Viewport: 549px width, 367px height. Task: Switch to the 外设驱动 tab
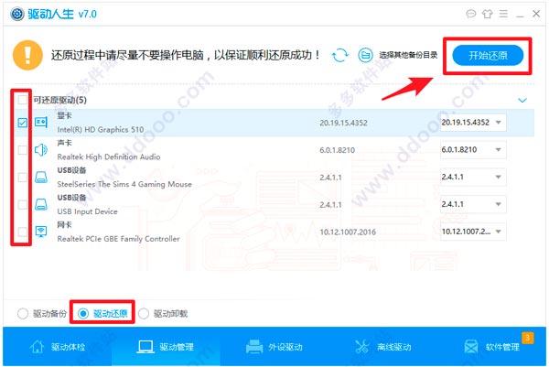tap(274, 347)
